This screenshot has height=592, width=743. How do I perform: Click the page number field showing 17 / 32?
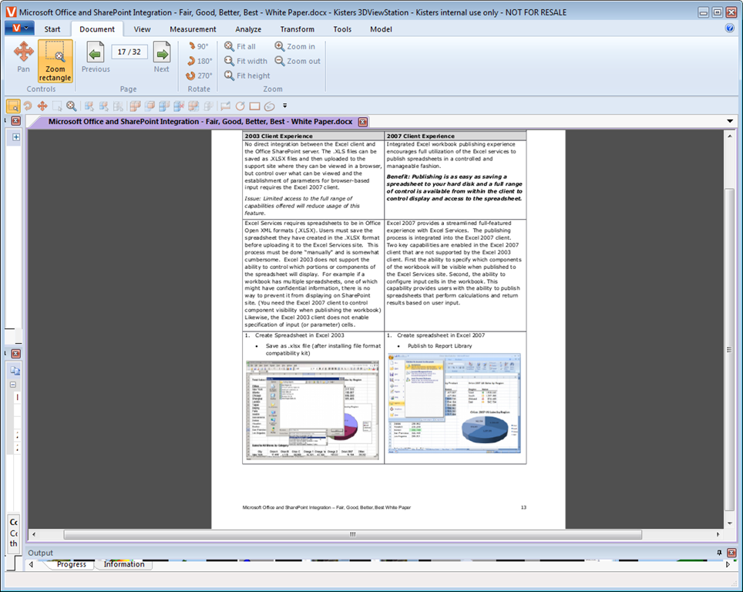[129, 52]
